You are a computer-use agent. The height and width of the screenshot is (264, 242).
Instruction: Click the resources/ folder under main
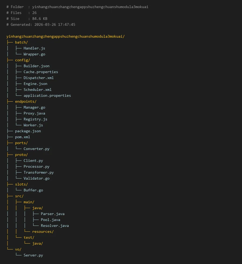(x=43, y=231)
